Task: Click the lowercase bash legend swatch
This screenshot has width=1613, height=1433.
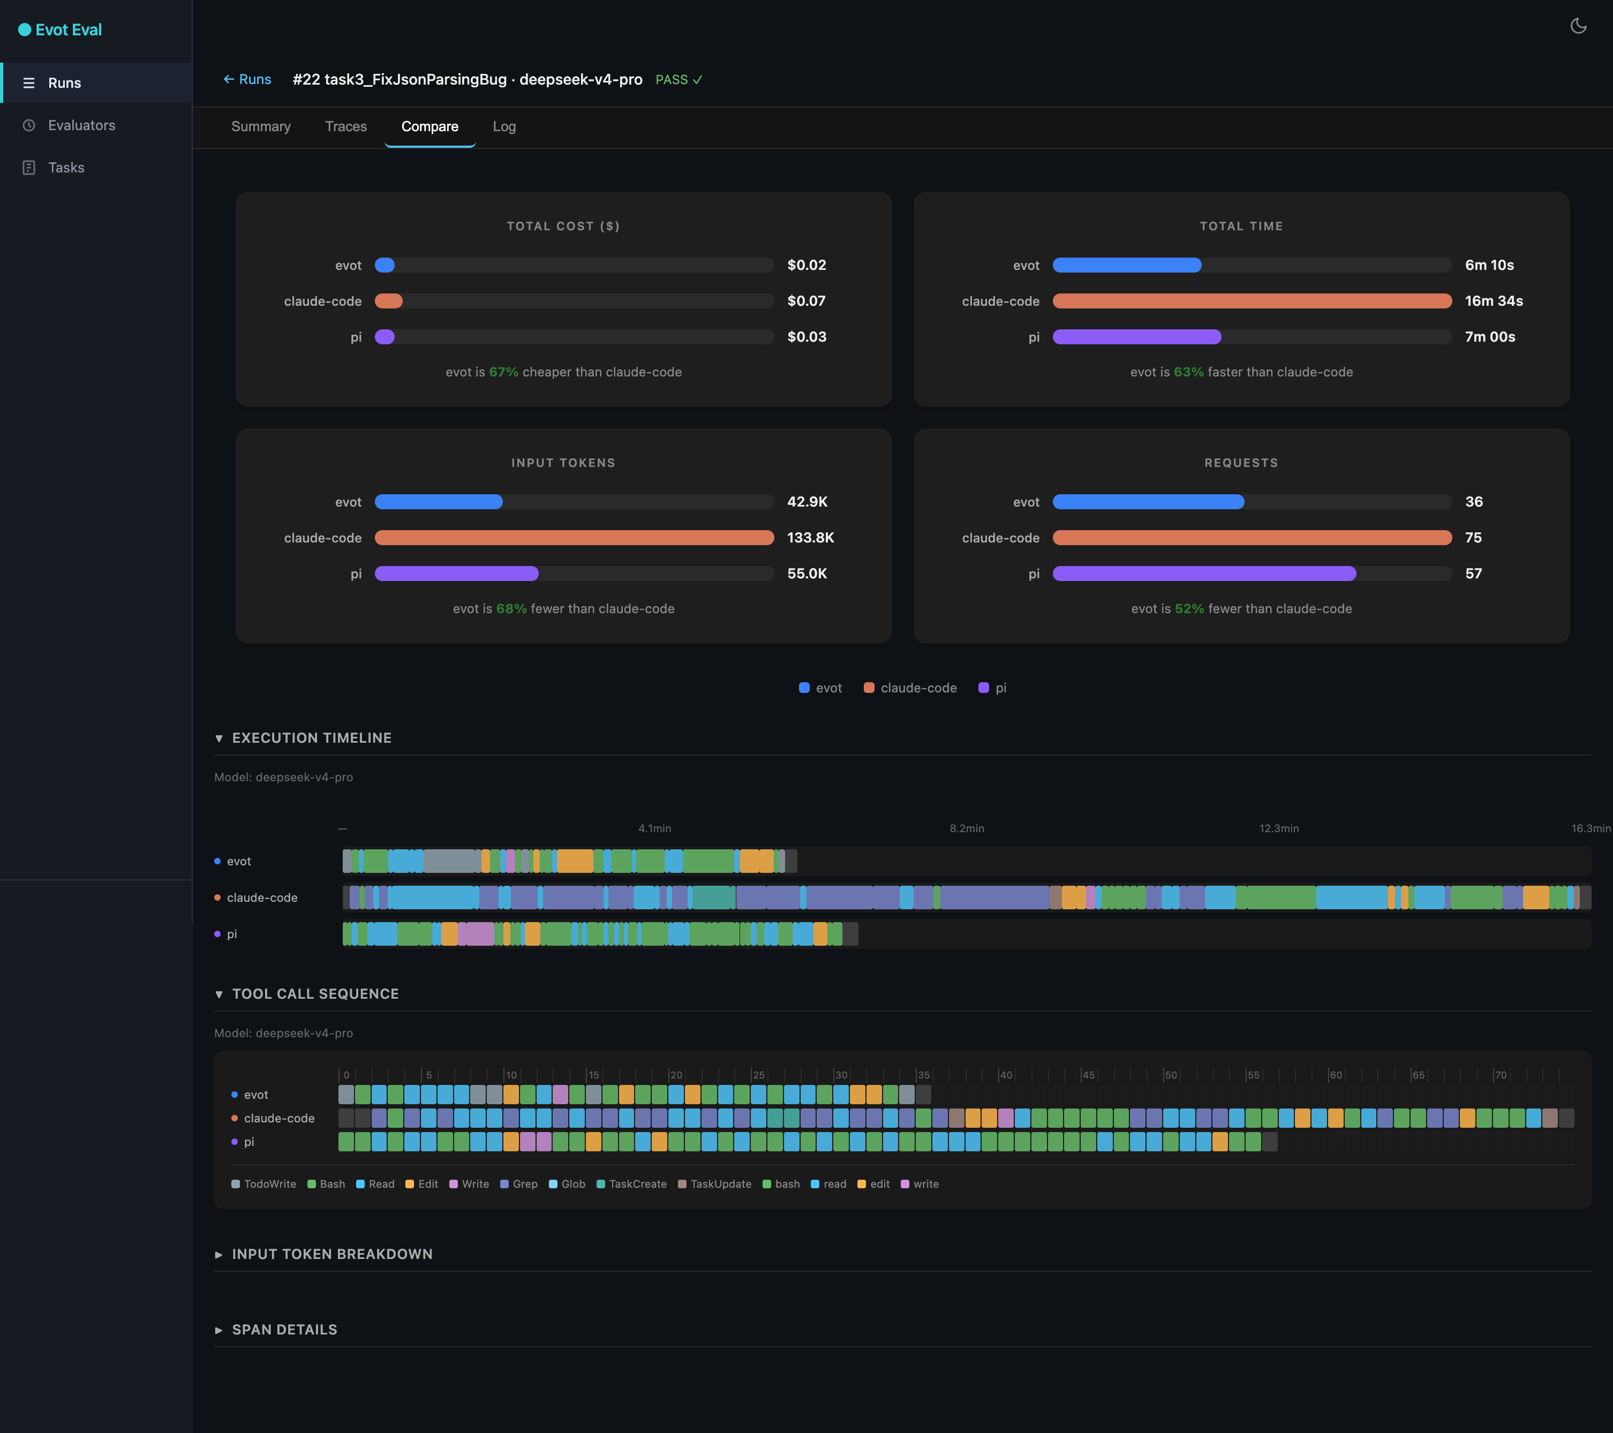Action: 767,1183
